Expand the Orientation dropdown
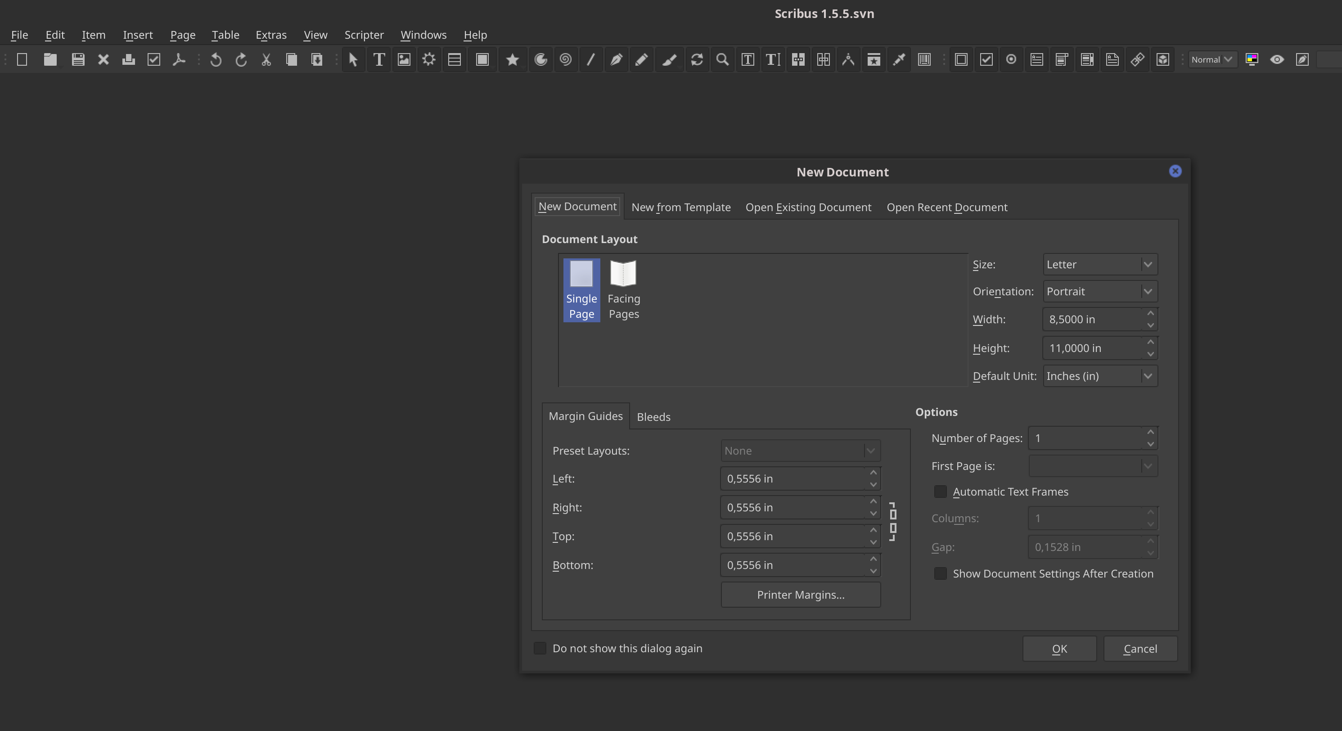 (x=1100, y=291)
